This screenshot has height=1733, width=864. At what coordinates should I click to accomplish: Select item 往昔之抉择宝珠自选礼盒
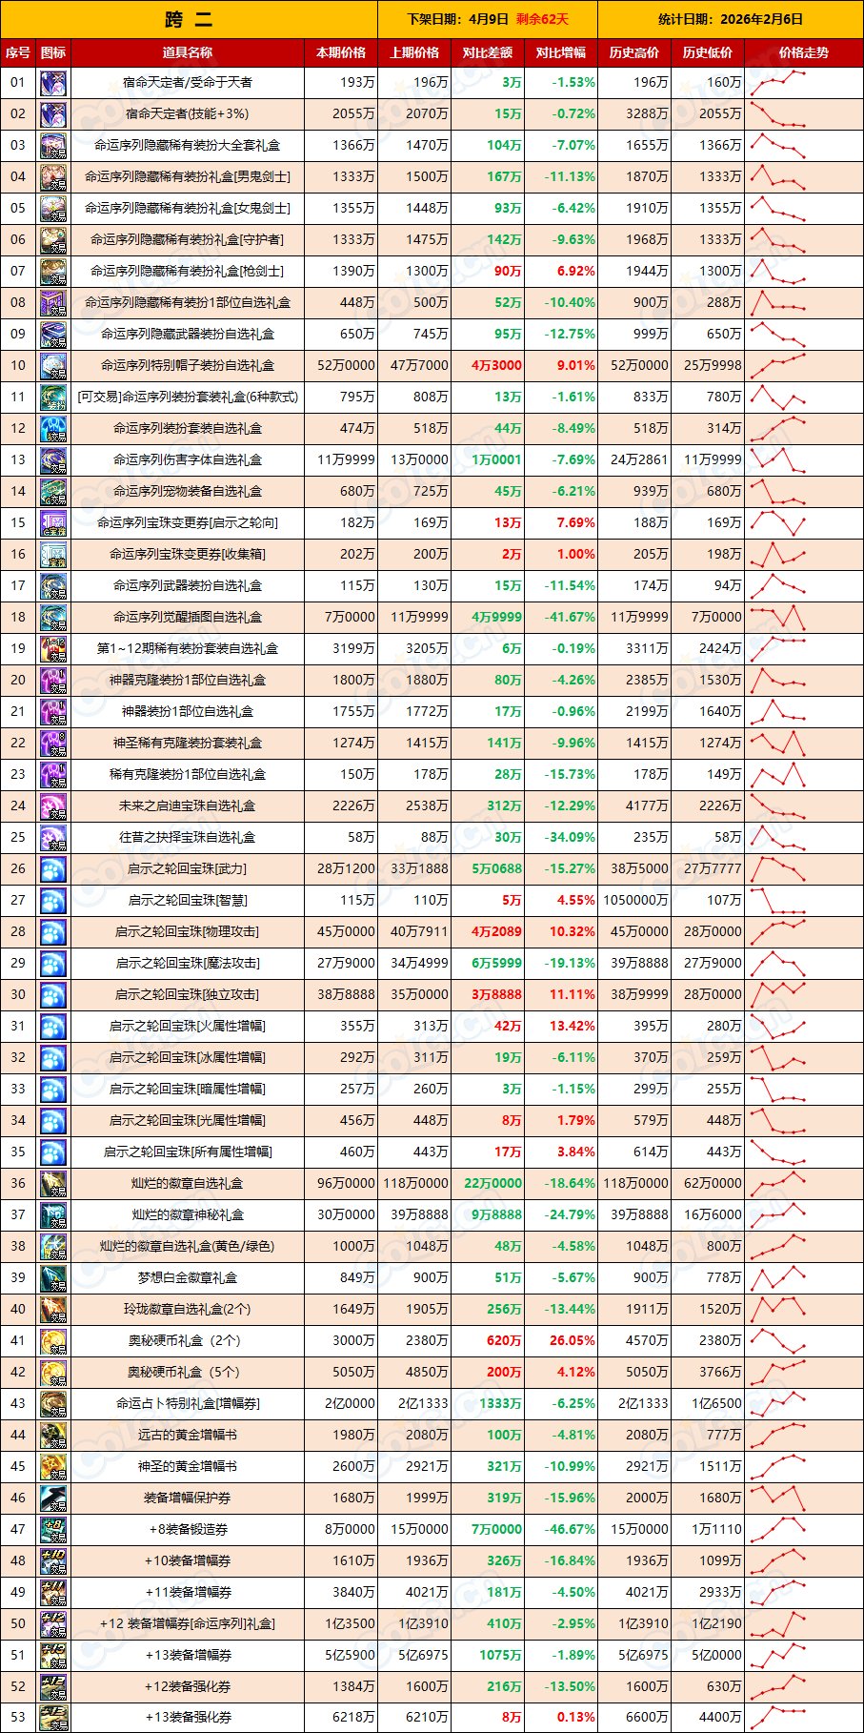(188, 838)
